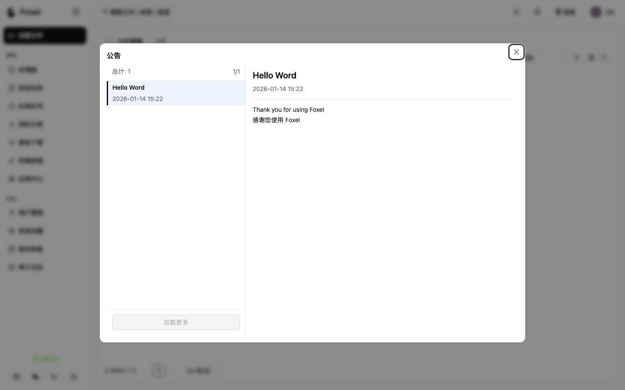Select the Hello Word announcement in the list

[176, 93]
